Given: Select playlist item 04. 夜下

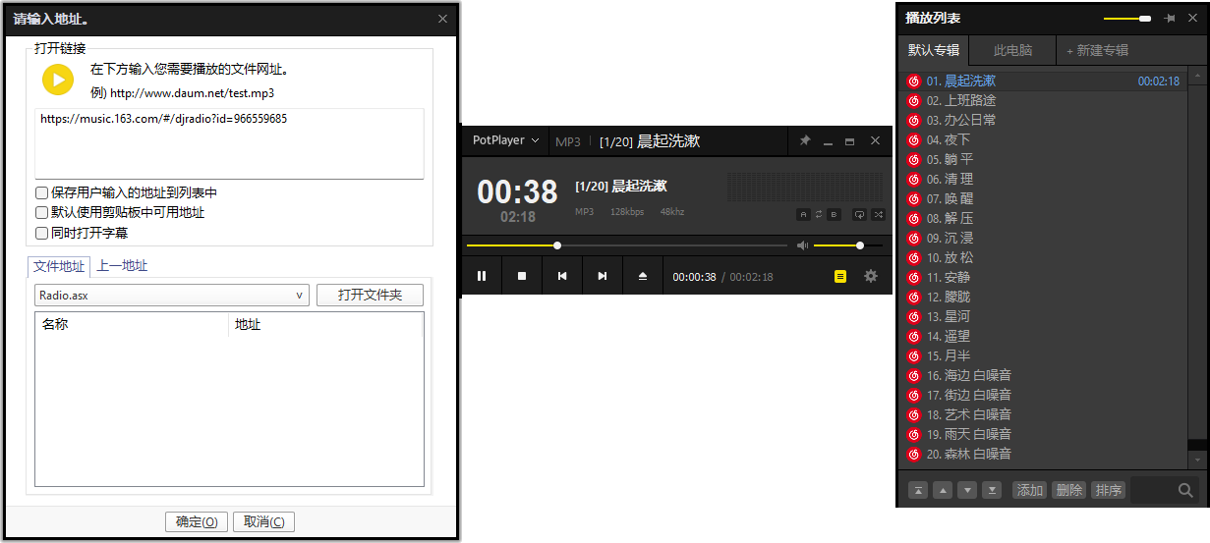Looking at the screenshot, I should [x=1043, y=139].
